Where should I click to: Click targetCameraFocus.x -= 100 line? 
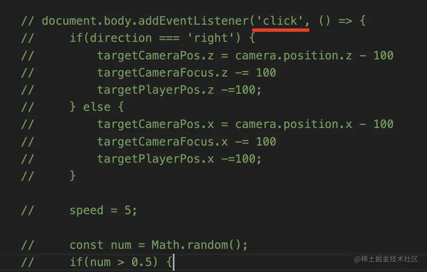pos(186,142)
